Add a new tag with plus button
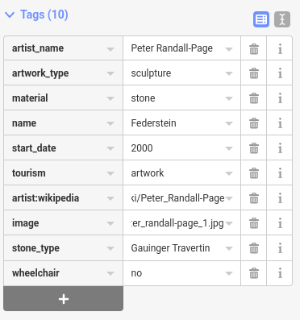 pos(64,299)
